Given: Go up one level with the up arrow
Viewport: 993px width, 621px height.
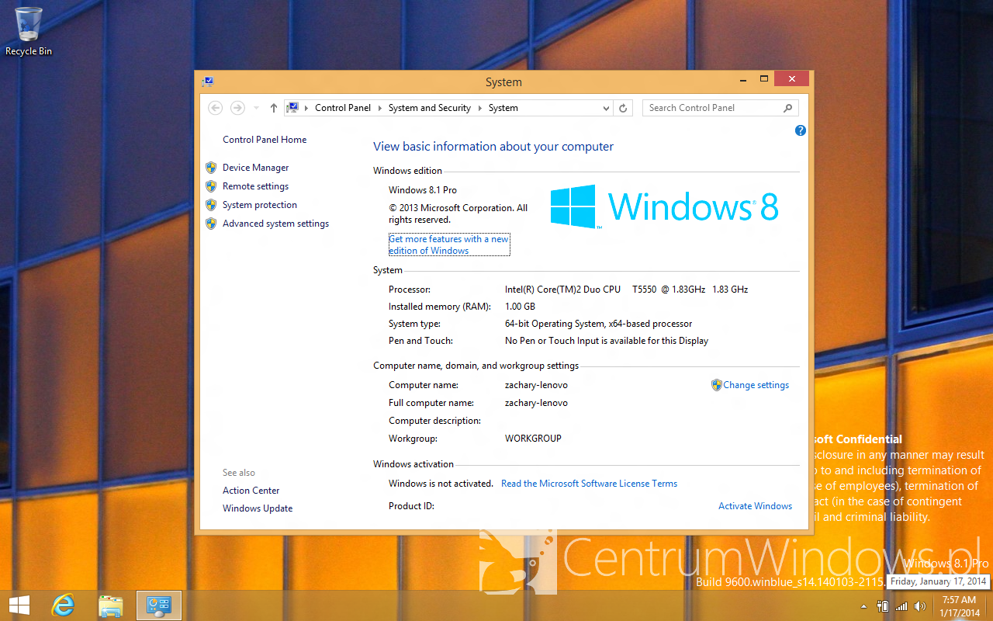Looking at the screenshot, I should (x=273, y=108).
